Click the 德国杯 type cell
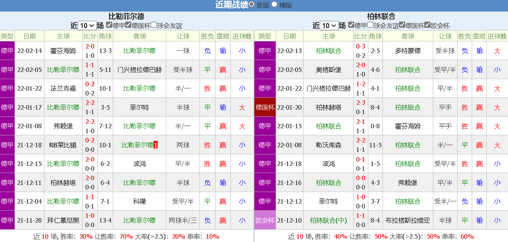Screen dimensions: 508x242 265,107
